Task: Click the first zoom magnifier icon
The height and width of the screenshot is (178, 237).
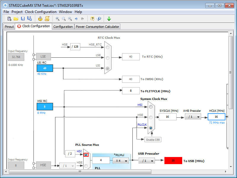Action: point(57,19)
